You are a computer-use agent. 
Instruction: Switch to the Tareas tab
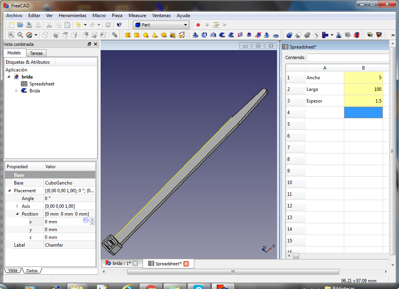coord(36,53)
